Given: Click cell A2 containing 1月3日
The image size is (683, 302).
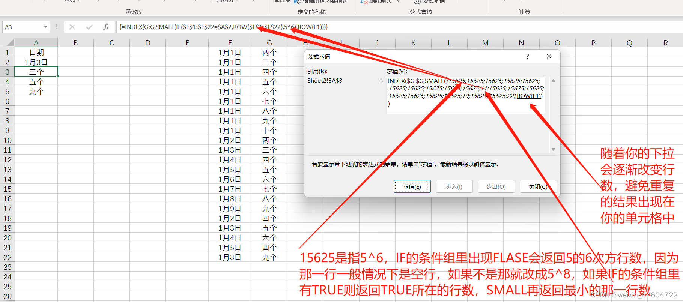Looking at the screenshot, I should click(36, 62).
